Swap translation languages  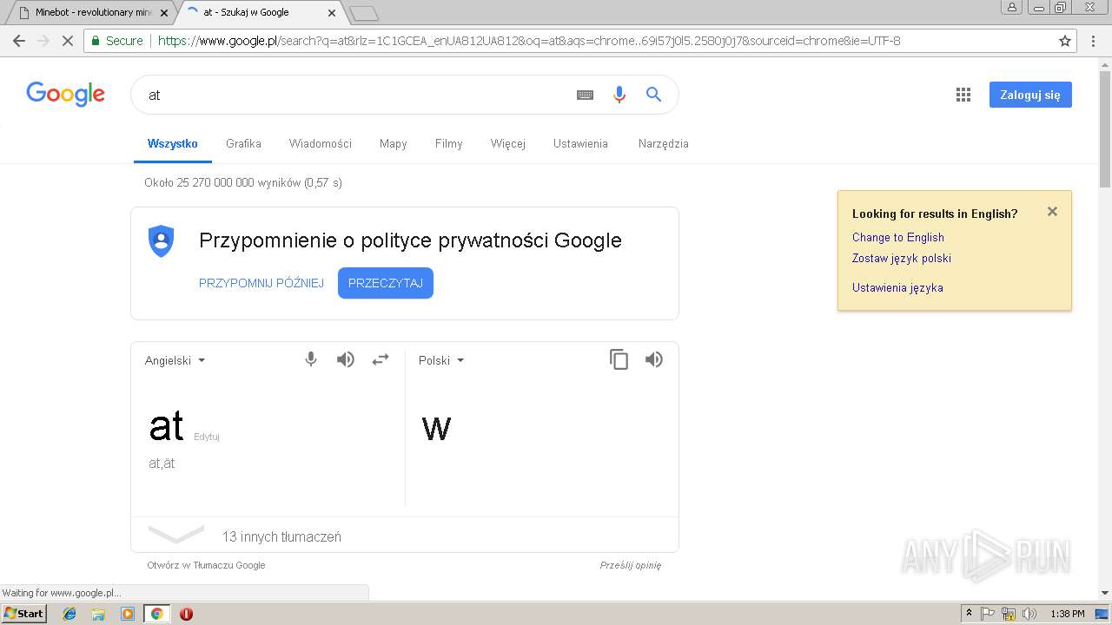tap(381, 359)
